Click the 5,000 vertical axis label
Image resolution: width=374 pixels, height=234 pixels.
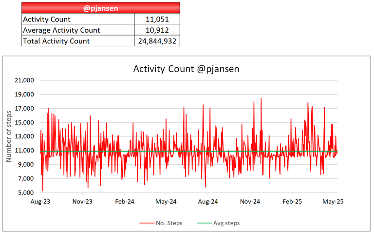pyautogui.click(x=26, y=193)
